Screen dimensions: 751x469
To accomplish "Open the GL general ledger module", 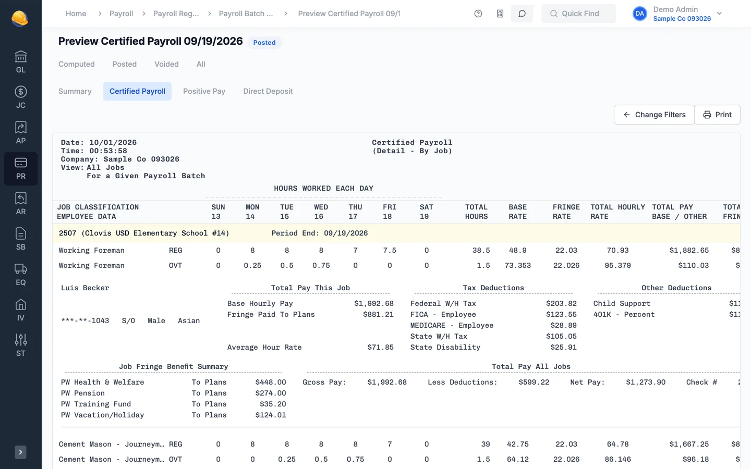I will pyautogui.click(x=21, y=62).
